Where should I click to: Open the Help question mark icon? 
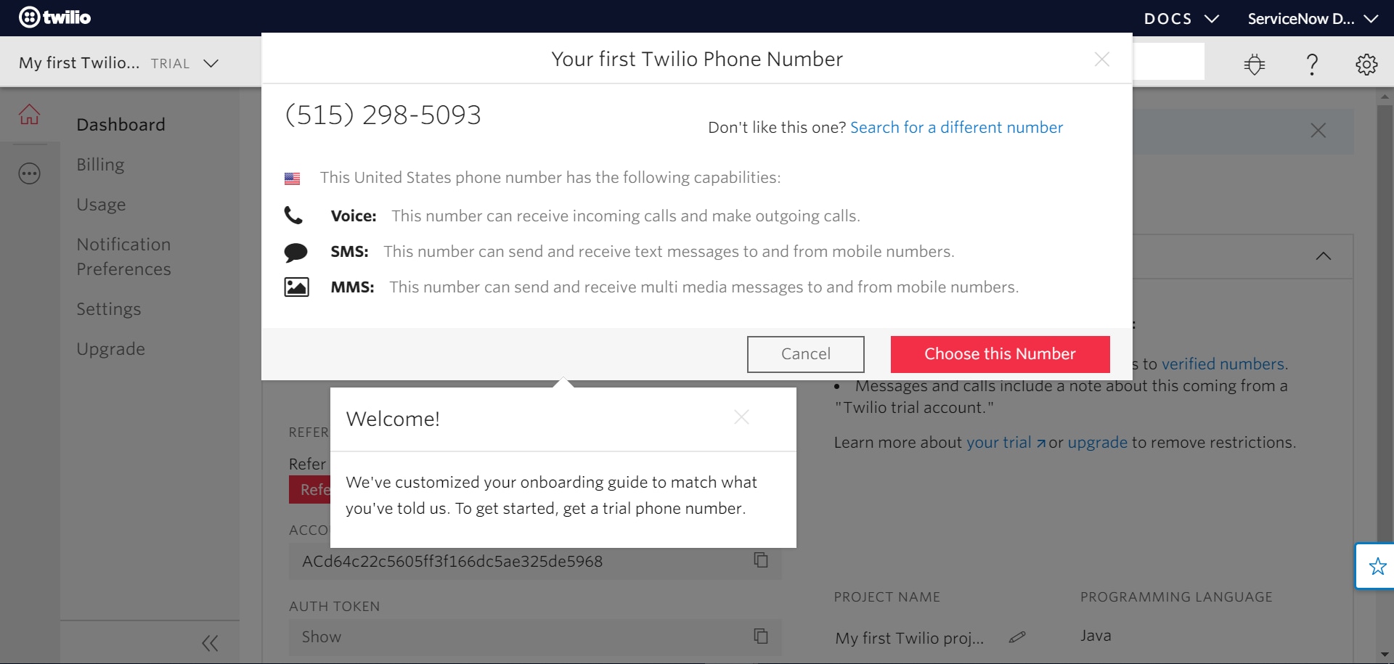pyautogui.click(x=1311, y=64)
